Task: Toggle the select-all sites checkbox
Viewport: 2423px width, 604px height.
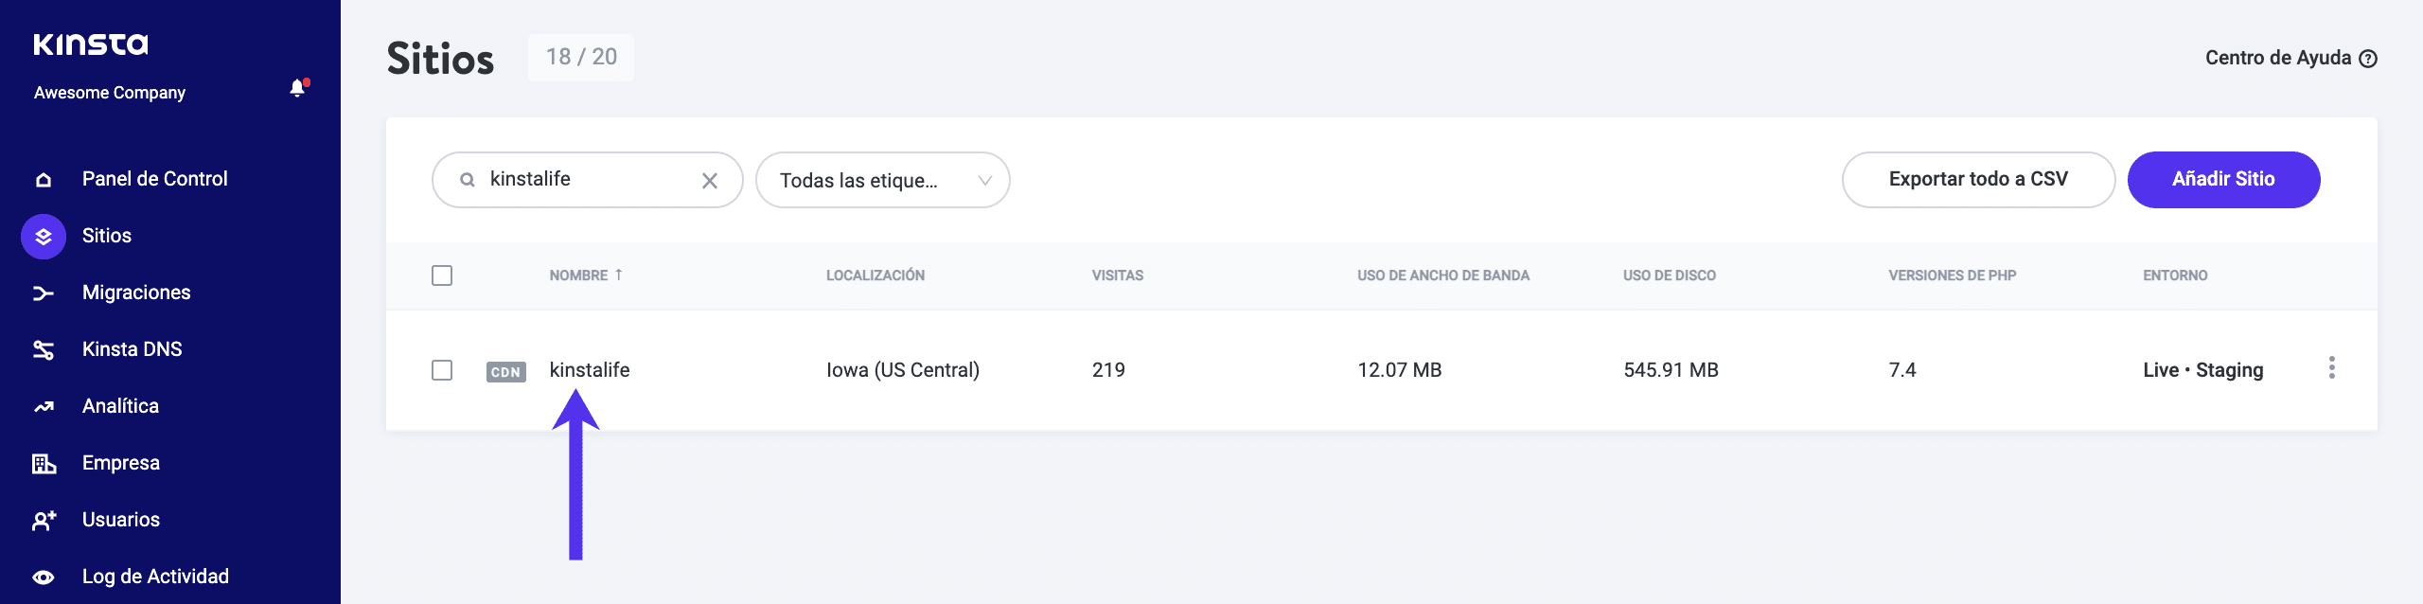Action: [442, 275]
